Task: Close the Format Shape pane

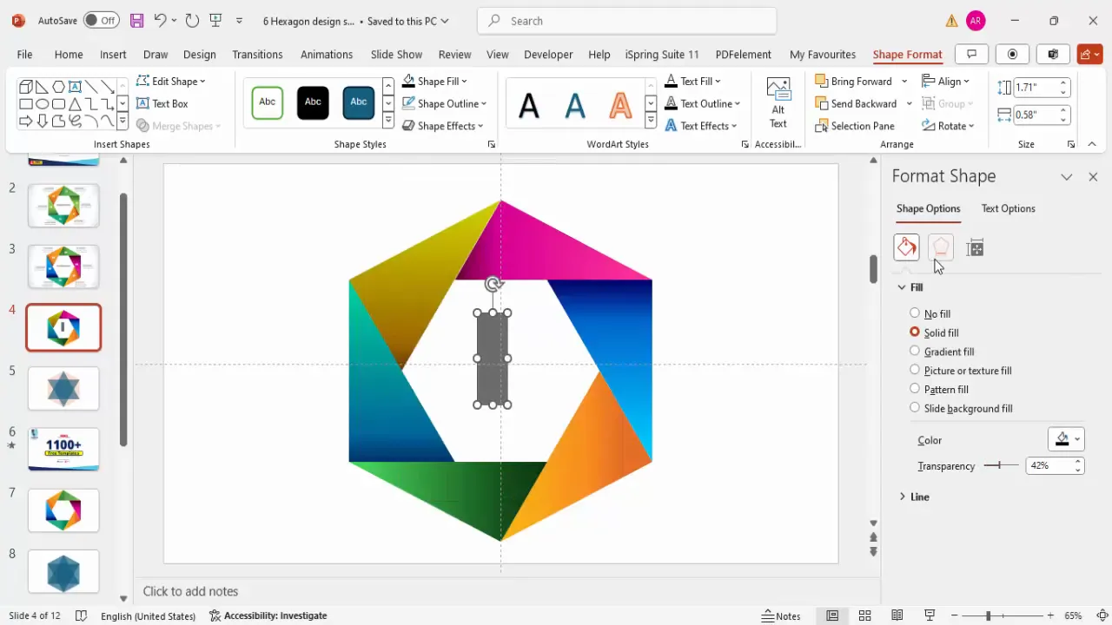Action: tap(1093, 176)
